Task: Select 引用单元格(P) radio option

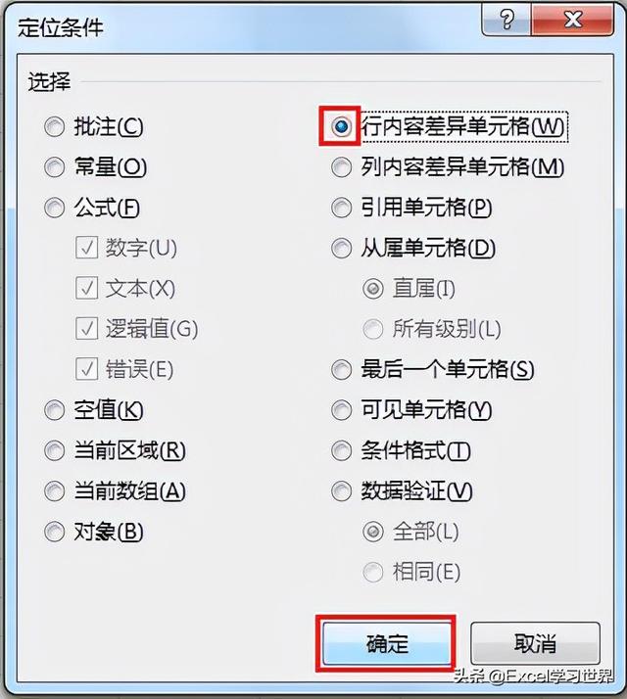Action: (341, 209)
